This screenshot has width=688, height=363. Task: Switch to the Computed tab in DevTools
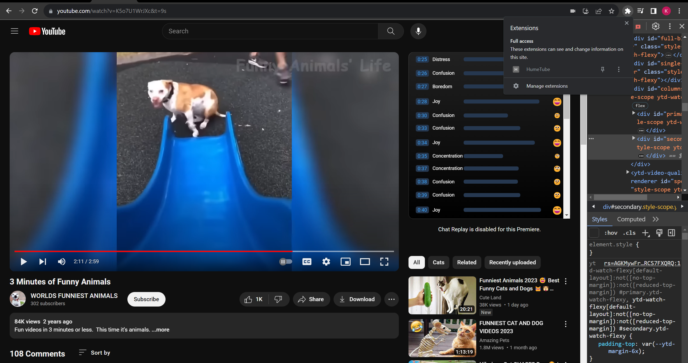631,219
